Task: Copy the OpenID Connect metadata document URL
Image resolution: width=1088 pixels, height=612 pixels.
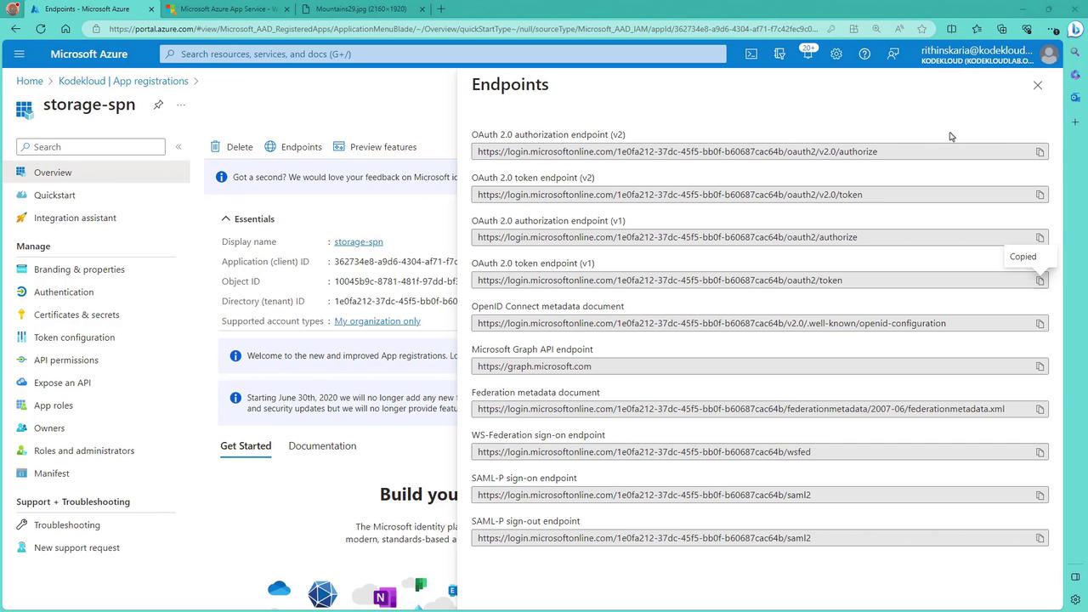Action: coord(1040,324)
